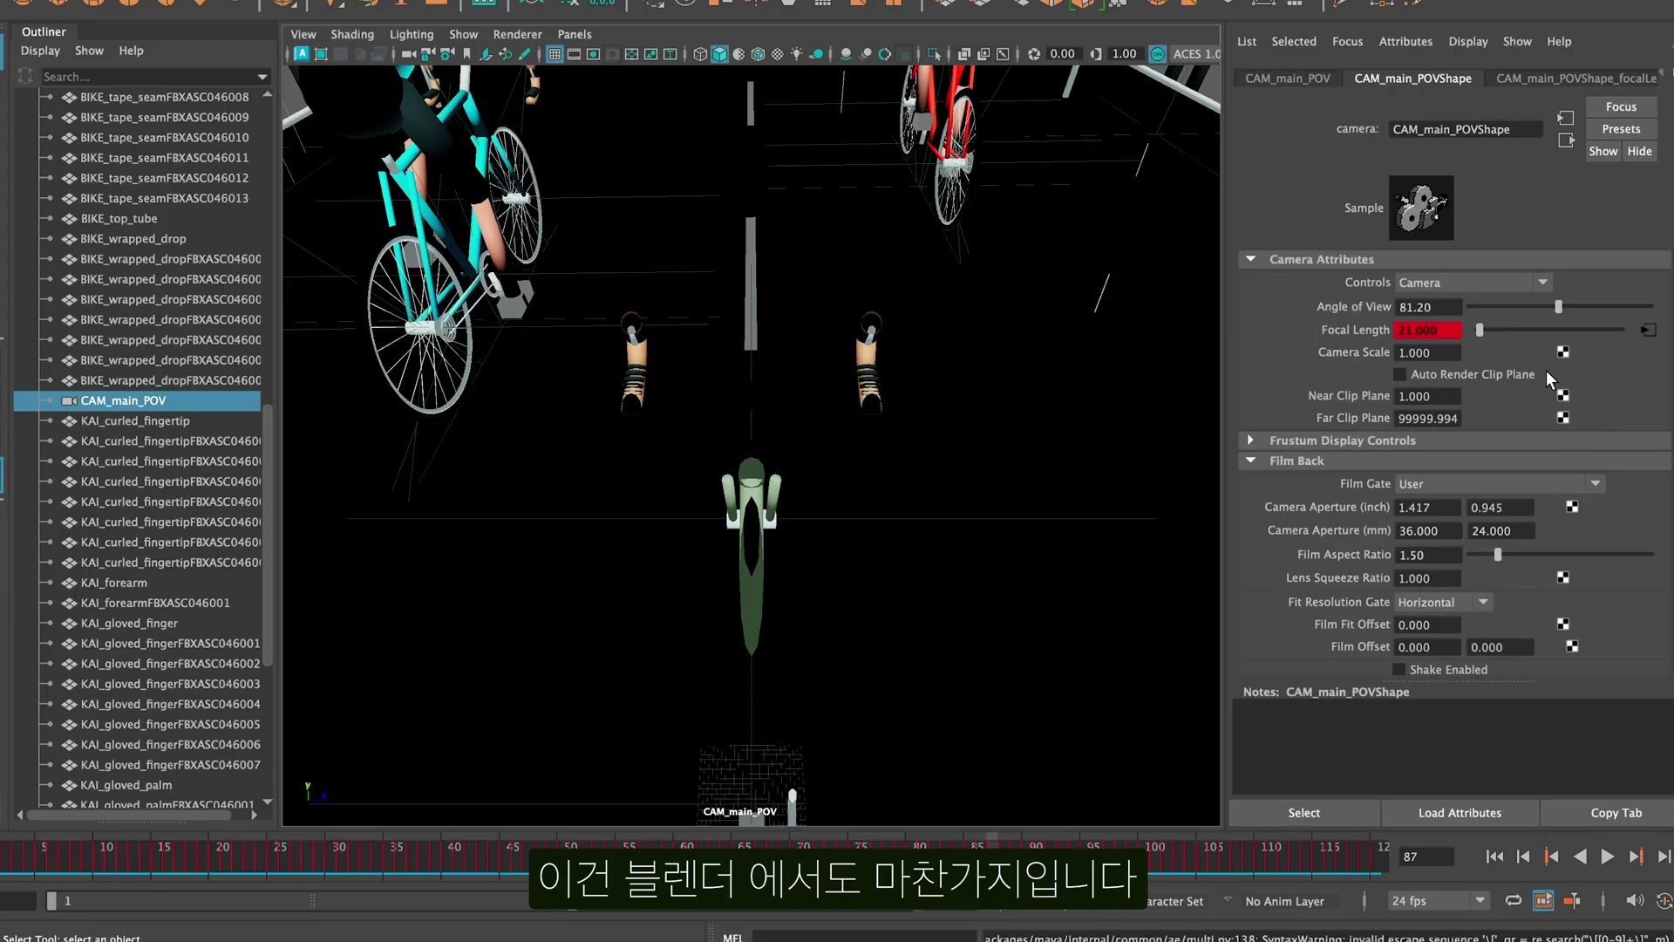Click the Select button at panel bottom
This screenshot has height=942, width=1674.
coord(1303,813)
